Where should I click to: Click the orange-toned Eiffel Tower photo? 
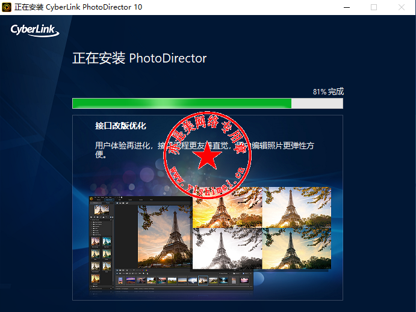[x=228, y=207]
